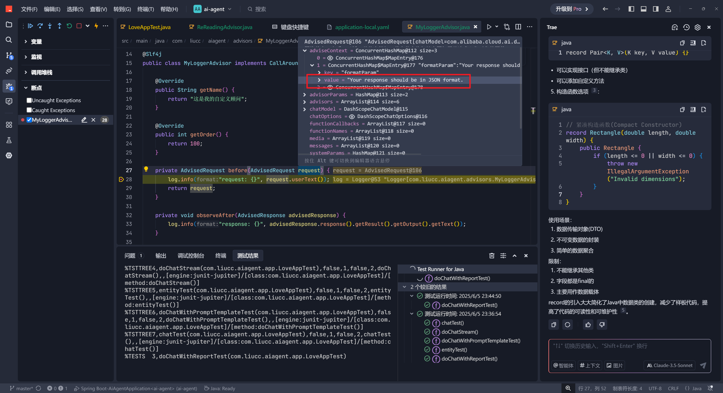Open Claude-3.5-Sonnet model selector
Viewport: 723px width, 393px height.
click(x=670, y=365)
